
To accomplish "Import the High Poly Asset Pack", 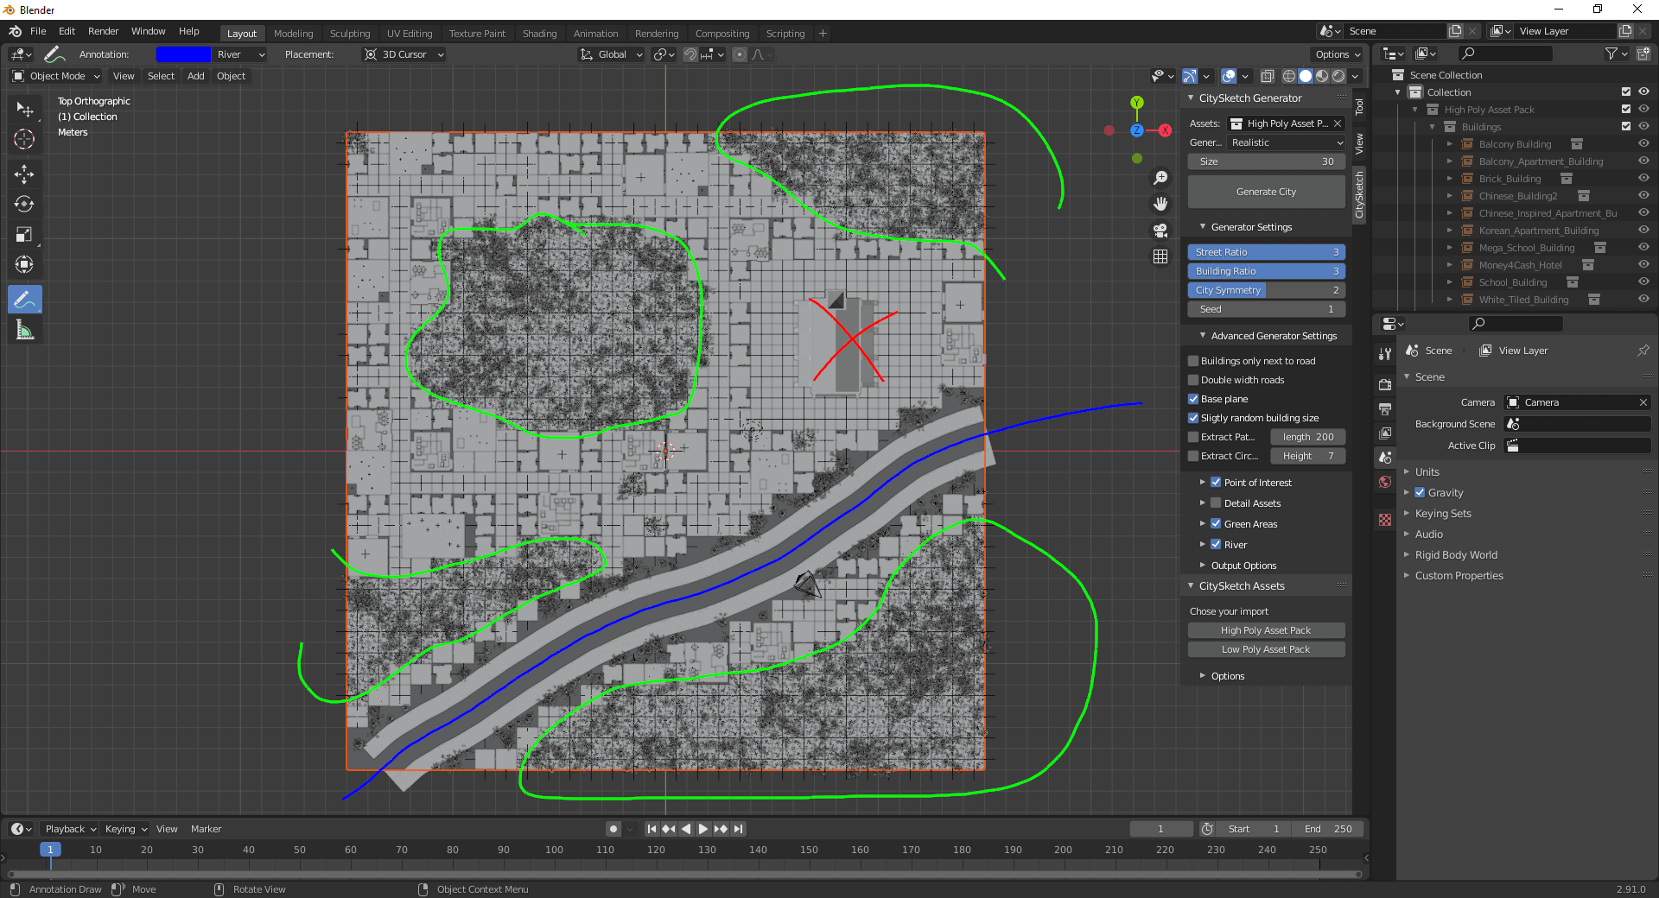I will [1266, 630].
